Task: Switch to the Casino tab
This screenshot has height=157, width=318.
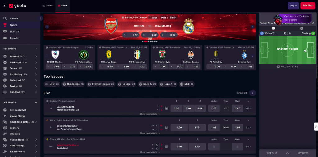Action: coord(47,6)
